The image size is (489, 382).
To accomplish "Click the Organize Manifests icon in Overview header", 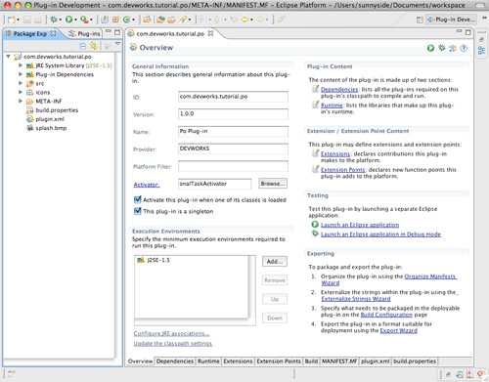I will tap(453, 48).
